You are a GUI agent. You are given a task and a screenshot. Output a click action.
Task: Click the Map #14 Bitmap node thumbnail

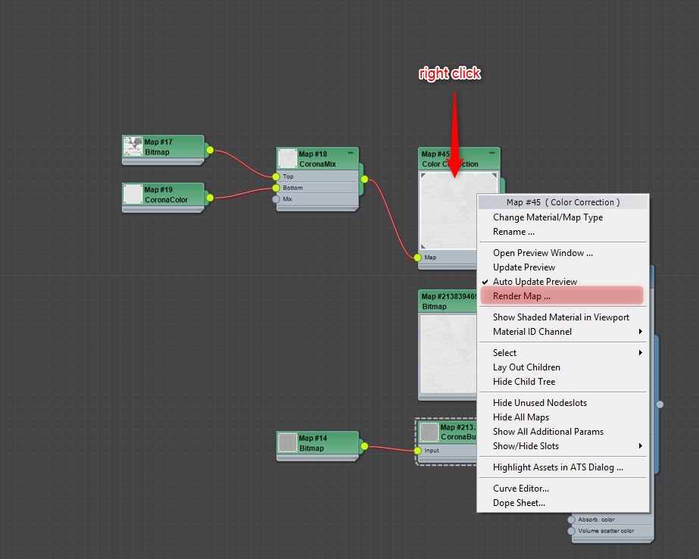pyautogui.click(x=287, y=442)
